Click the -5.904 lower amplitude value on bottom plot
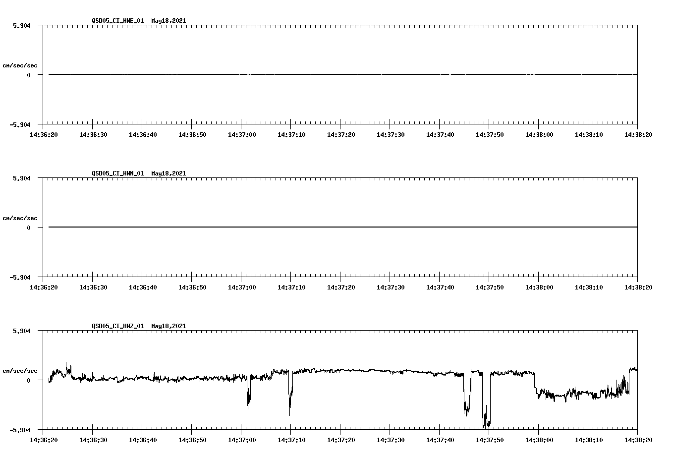This screenshot has width=673, height=458. [x=20, y=430]
